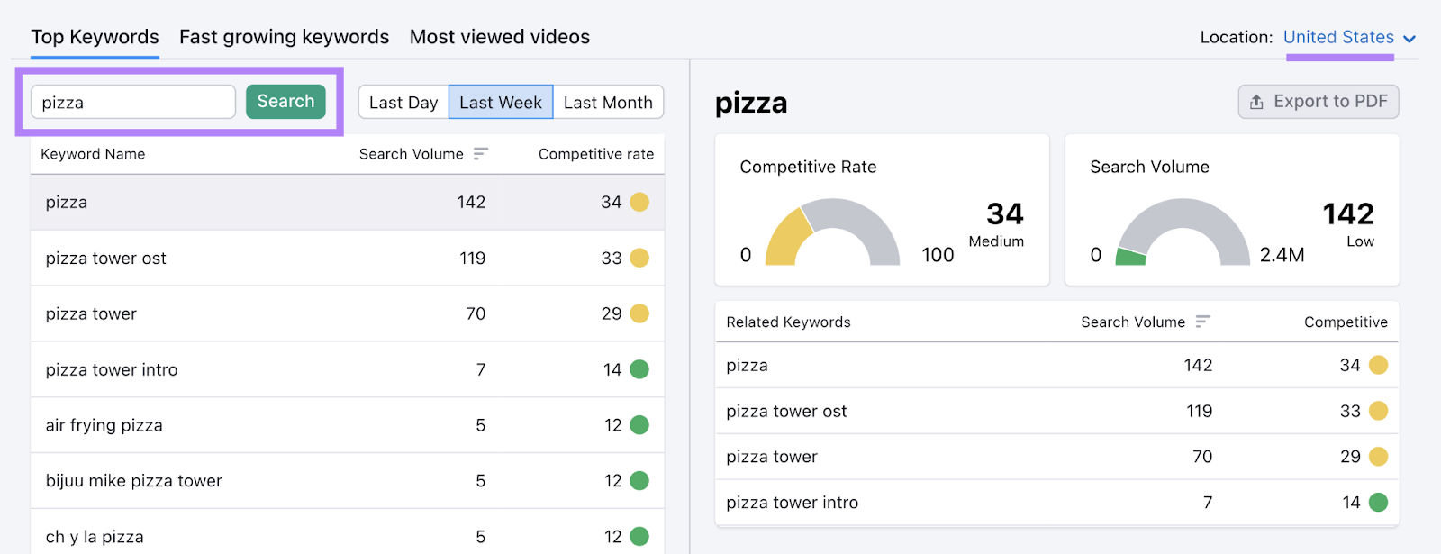Open the United States location dropdown
This screenshot has width=1441, height=554.
pyautogui.click(x=1338, y=37)
